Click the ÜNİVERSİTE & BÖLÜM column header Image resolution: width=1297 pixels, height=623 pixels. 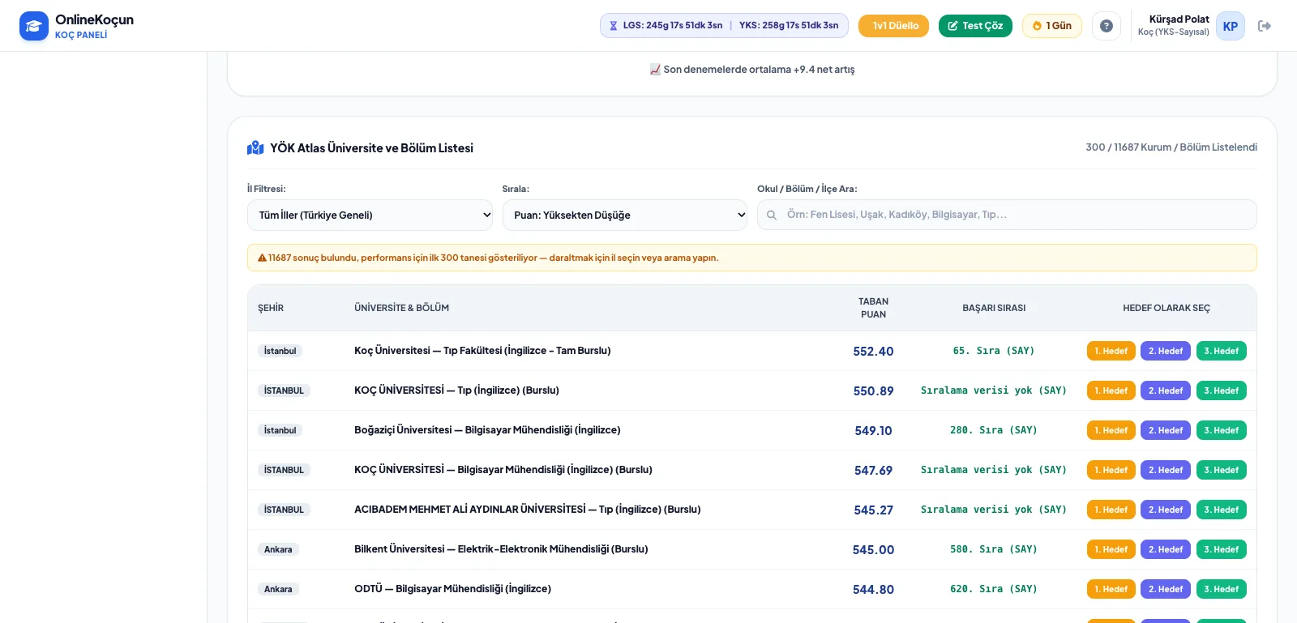tap(401, 308)
